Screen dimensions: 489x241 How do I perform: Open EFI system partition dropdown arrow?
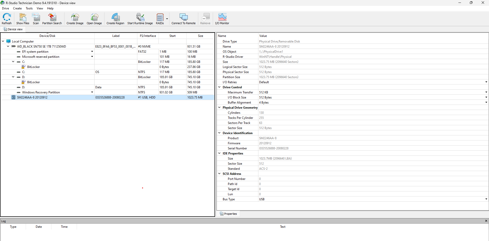[92, 51]
